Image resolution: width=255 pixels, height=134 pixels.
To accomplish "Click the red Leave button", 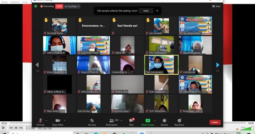I will pos(215,122).
